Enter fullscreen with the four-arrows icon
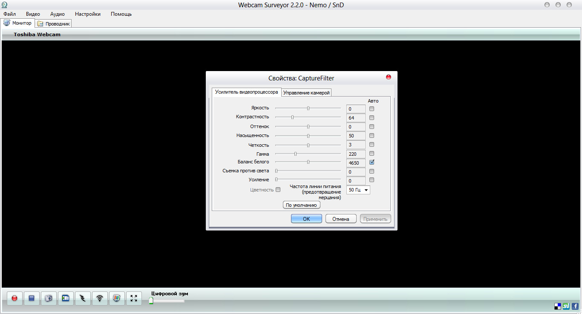 click(x=134, y=298)
